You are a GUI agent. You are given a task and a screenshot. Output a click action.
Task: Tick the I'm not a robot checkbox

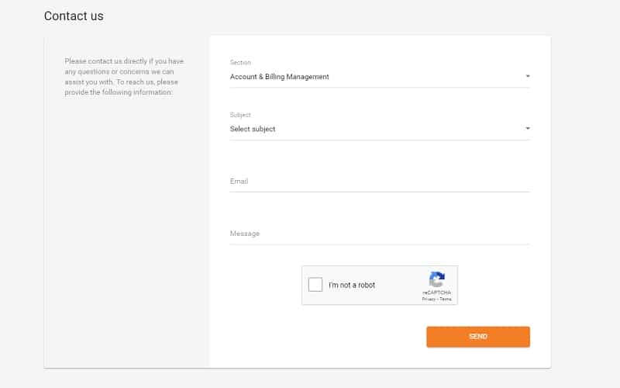[315, 285]
